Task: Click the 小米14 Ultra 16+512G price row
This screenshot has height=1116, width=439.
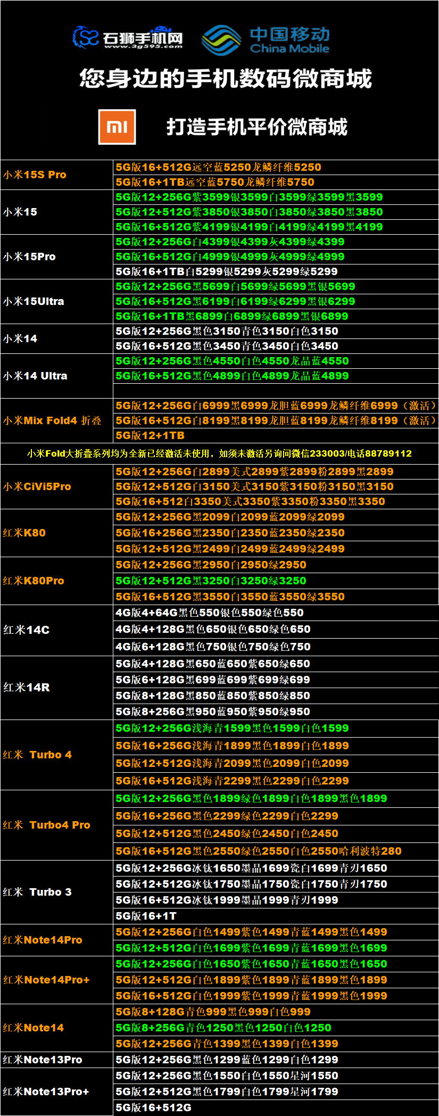Action: click(232, 376)
